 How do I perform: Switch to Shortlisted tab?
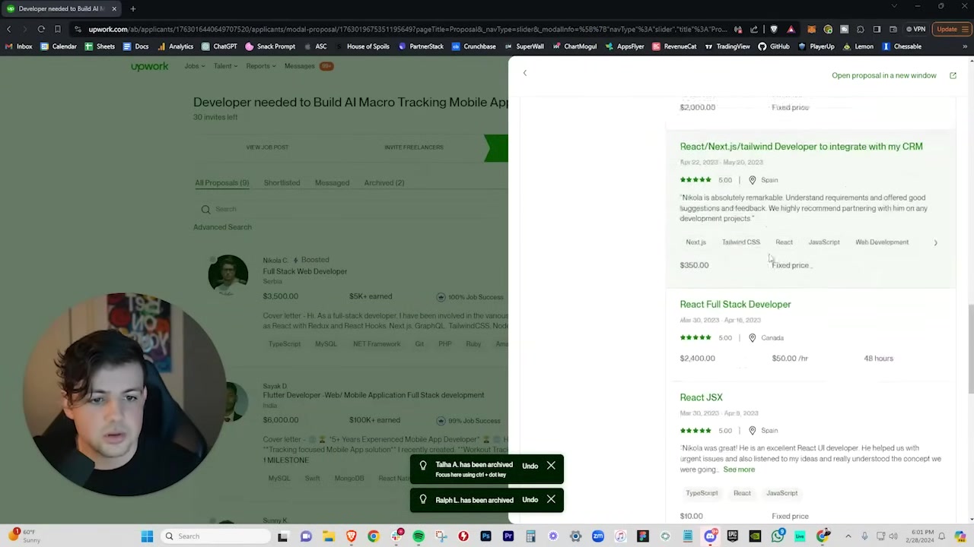pyautogui.click(x=282, y=183)
